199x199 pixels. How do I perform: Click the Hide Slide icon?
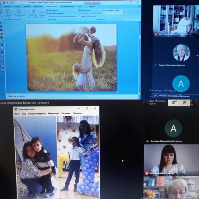click(42, 12)
